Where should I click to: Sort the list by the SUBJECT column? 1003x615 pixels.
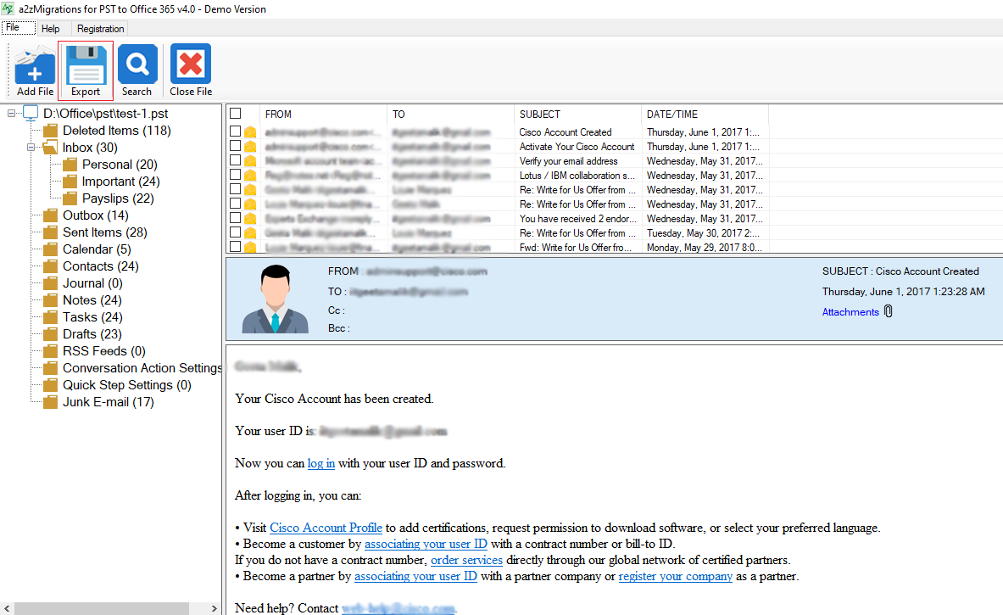pos(577,114)
